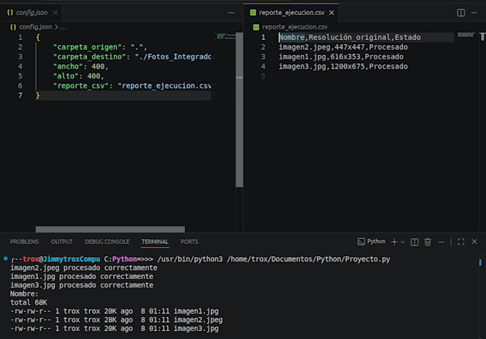486x339 pixels.
Task: Click the config.json breadcrumb item
Action: coord(35,27)
